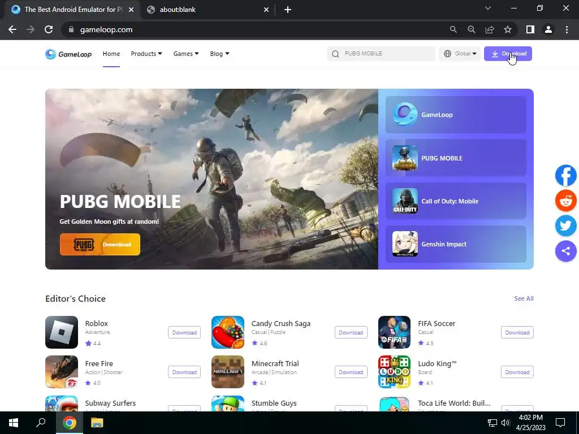Expand the Products dropdown menu
This screenshot has width=579, height=434.
[x=146, y=54]
